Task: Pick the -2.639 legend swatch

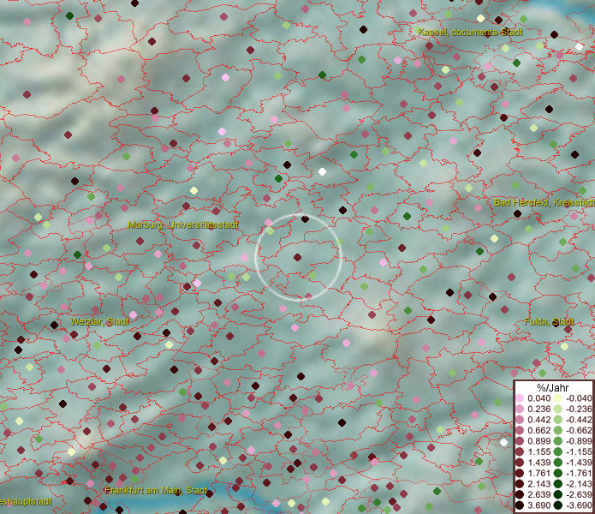Action: tap(558, 494)
